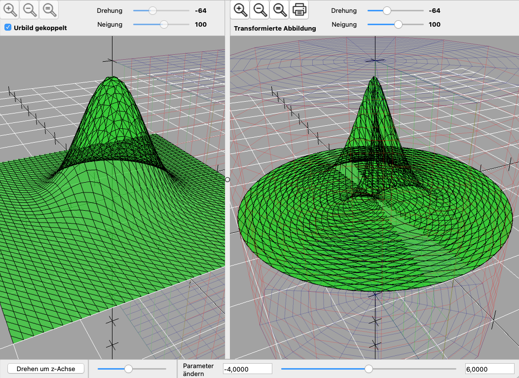
Task: Click the left pane Drehung slider
Action: coord(152,10)
